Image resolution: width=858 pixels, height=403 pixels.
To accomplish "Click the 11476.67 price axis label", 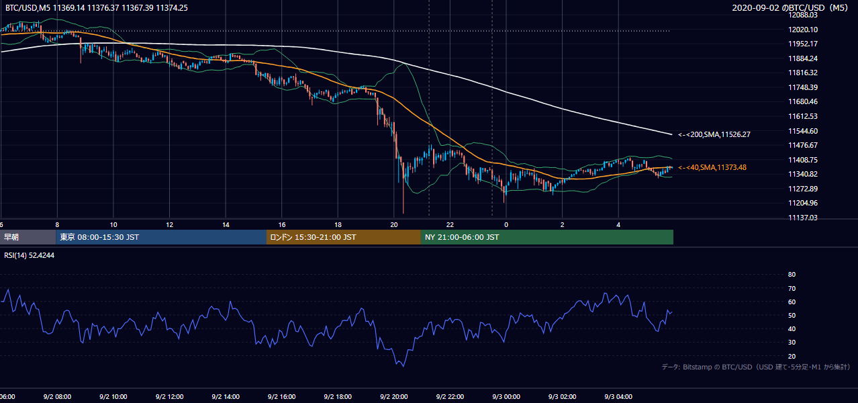I will pos(803,145).
